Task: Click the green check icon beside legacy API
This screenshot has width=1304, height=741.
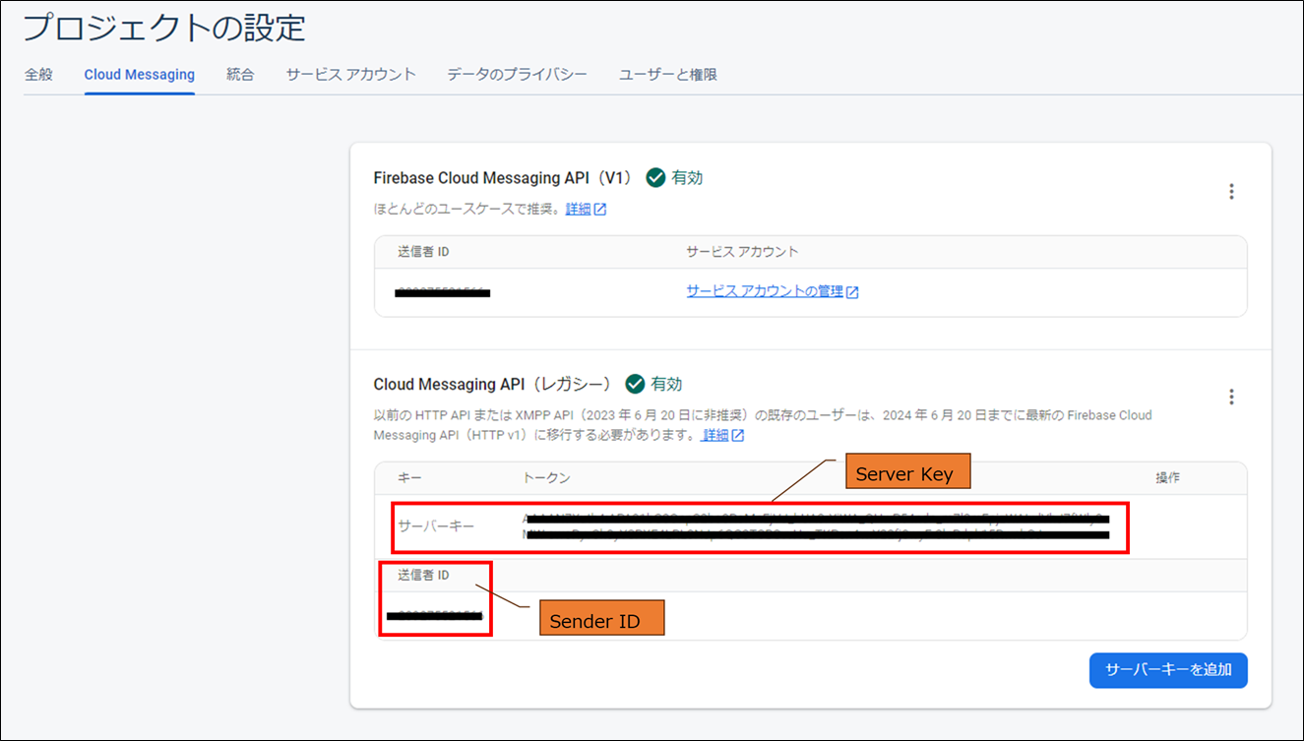Action: point(635,384)
